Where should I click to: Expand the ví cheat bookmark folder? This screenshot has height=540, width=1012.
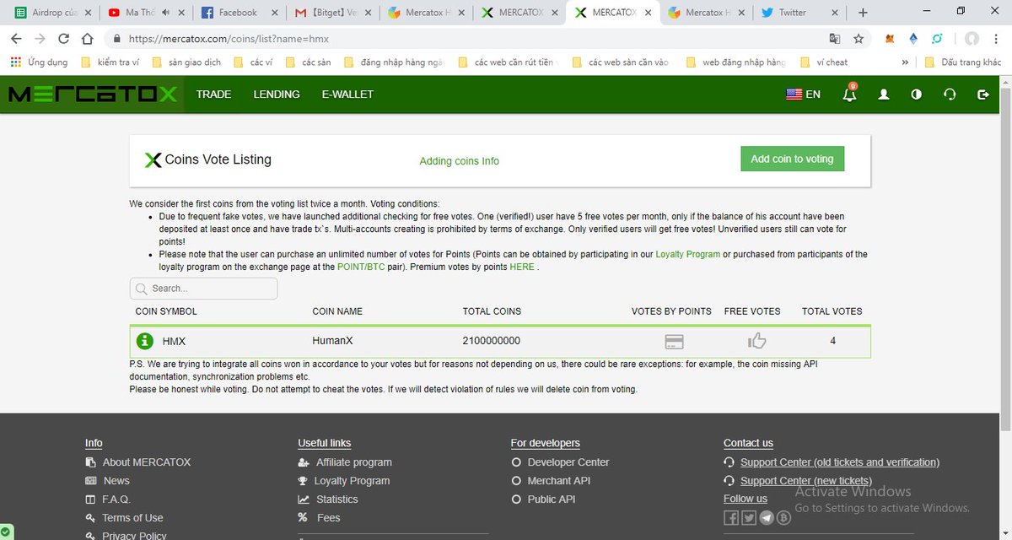tap(823, 62)
